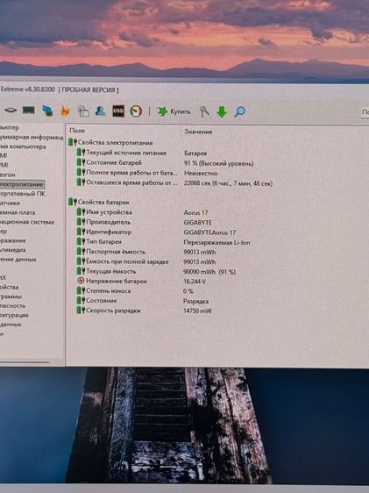Open the report wizard icon
Image resolution: width=369 pixels, height=493 pixels.
83,111
